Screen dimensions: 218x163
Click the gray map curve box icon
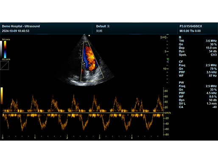coord(5,65)
